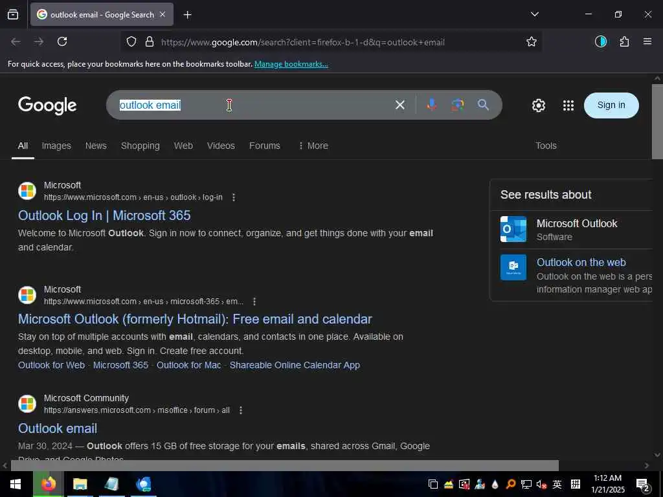Screen dimensions: 663x497
Task: Open search Tools options
Action: click(546, 146)
